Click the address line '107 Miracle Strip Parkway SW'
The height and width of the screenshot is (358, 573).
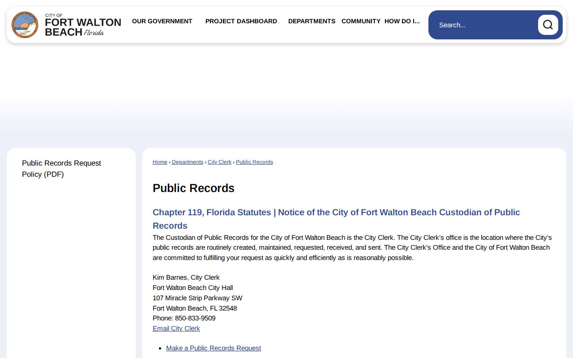197,298
